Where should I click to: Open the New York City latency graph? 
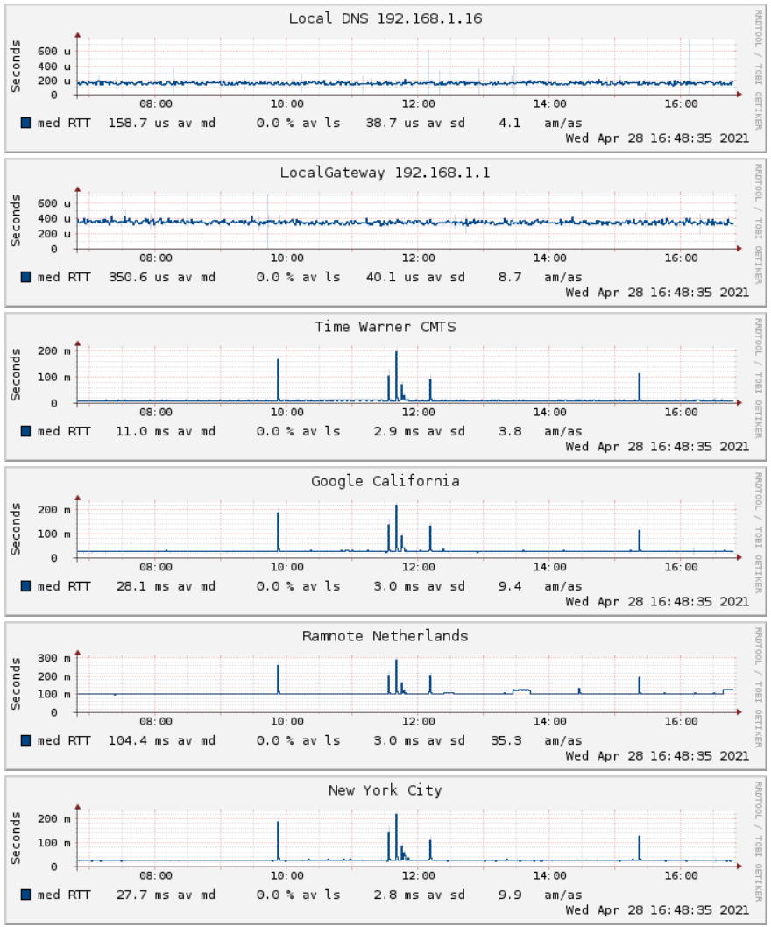pos(385,846)
